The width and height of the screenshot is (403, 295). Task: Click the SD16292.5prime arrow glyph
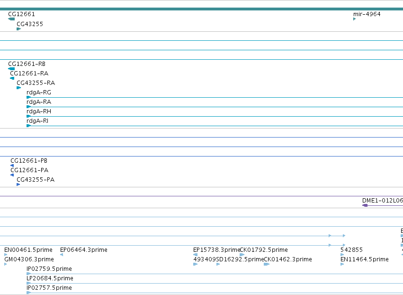coord(218,264)
